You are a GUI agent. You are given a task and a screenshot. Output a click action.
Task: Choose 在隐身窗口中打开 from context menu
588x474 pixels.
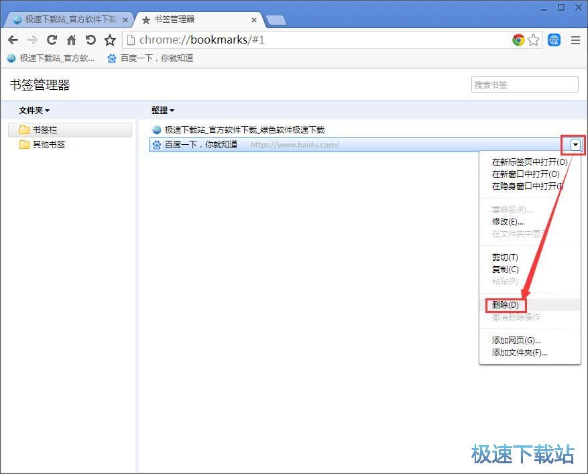pyautogui.click(x=530, y=186)
